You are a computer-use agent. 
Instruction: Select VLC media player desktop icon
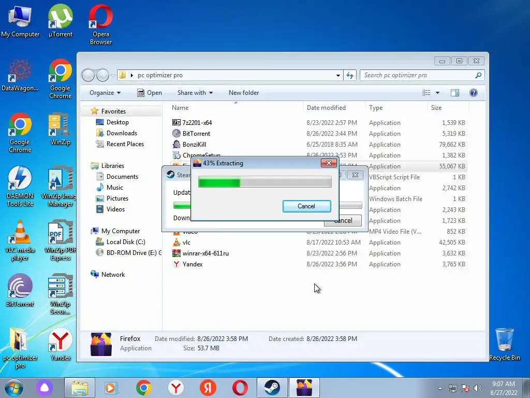pyautogui.click(x=20, y=240)
